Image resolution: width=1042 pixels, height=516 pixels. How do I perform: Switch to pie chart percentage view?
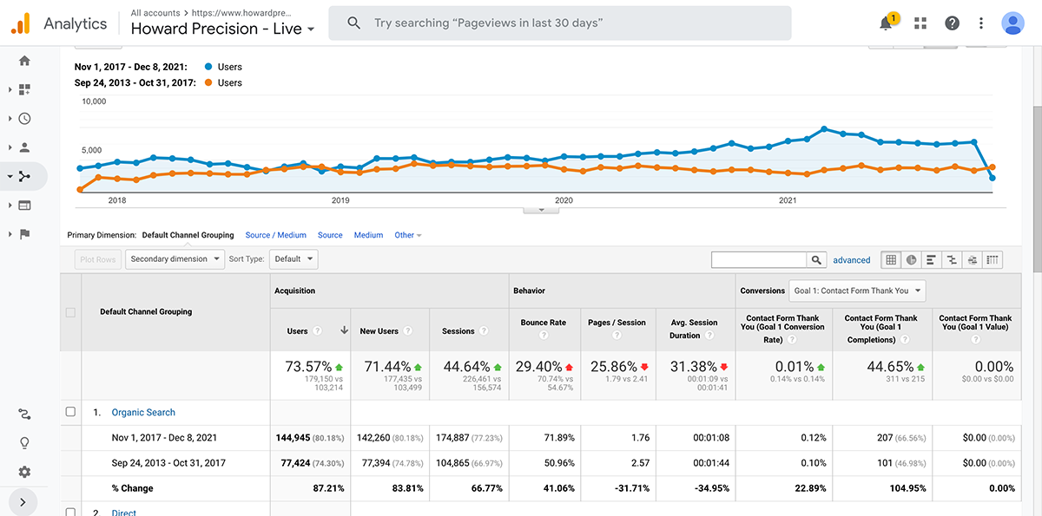click(911, 259)
